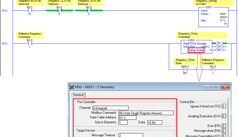Toggle Message Transmitting (ST) bit value
Viewport: 238px width, 137px height.
click(224, 135)
